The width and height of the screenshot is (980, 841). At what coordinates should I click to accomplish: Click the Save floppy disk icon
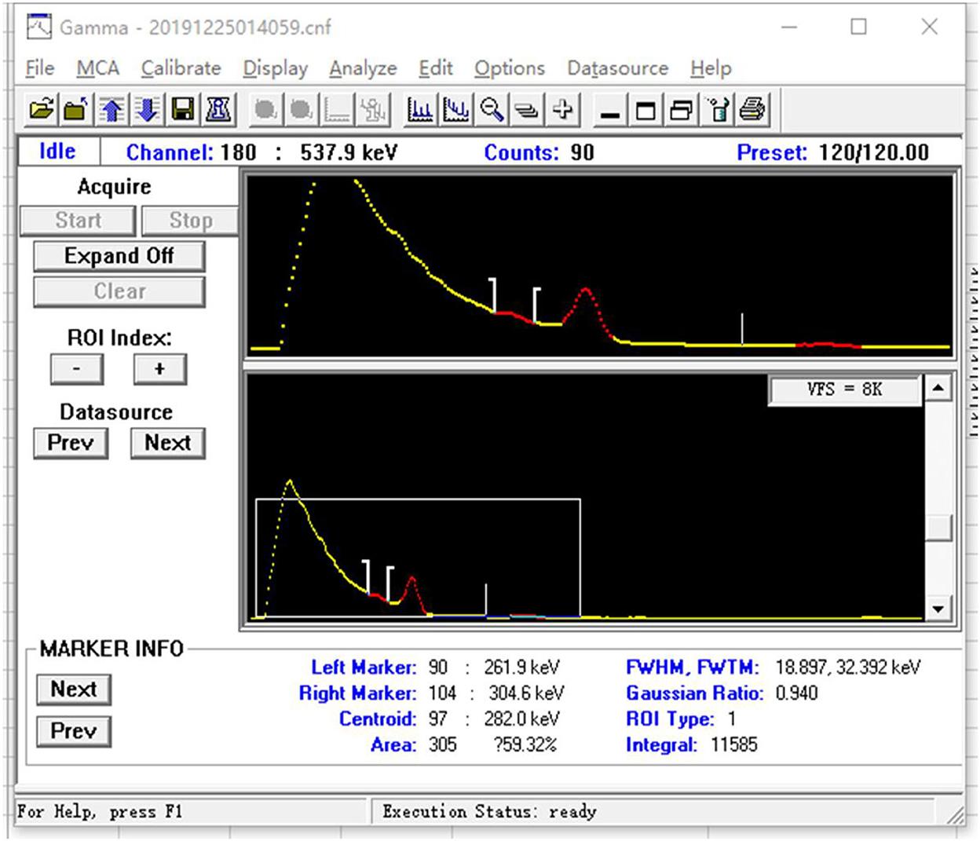click(183, 109)
